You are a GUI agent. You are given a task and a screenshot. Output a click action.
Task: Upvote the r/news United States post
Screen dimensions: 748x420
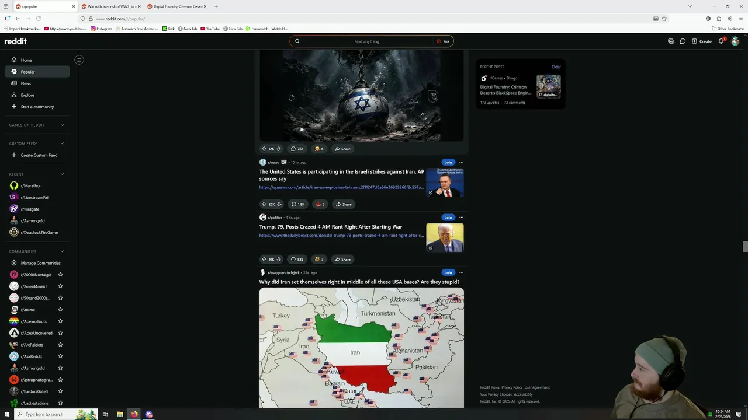click(264, 204)
